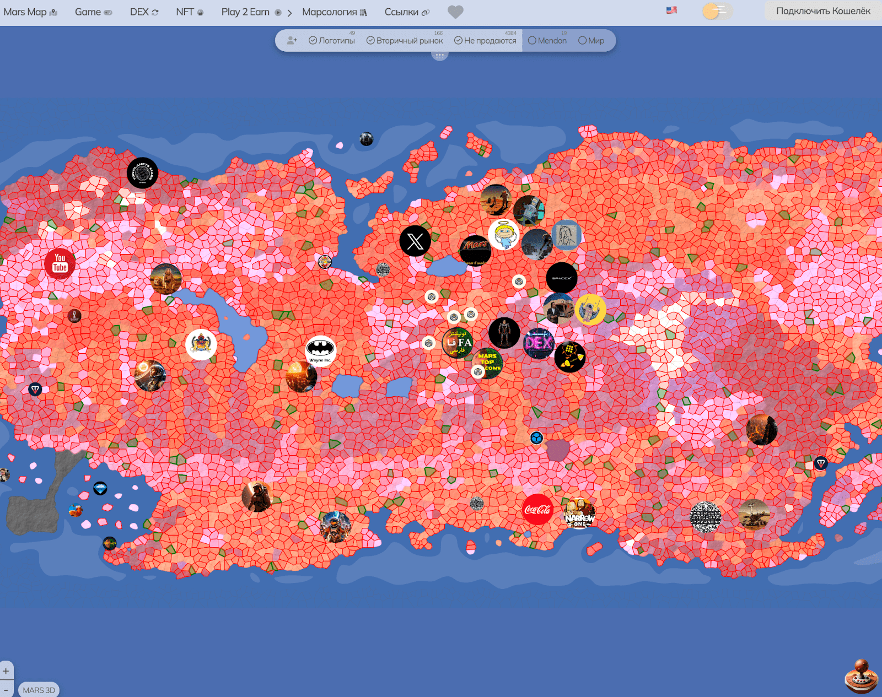Open the Марсология menu
The image size is (882, 697).
click(335, 12)
